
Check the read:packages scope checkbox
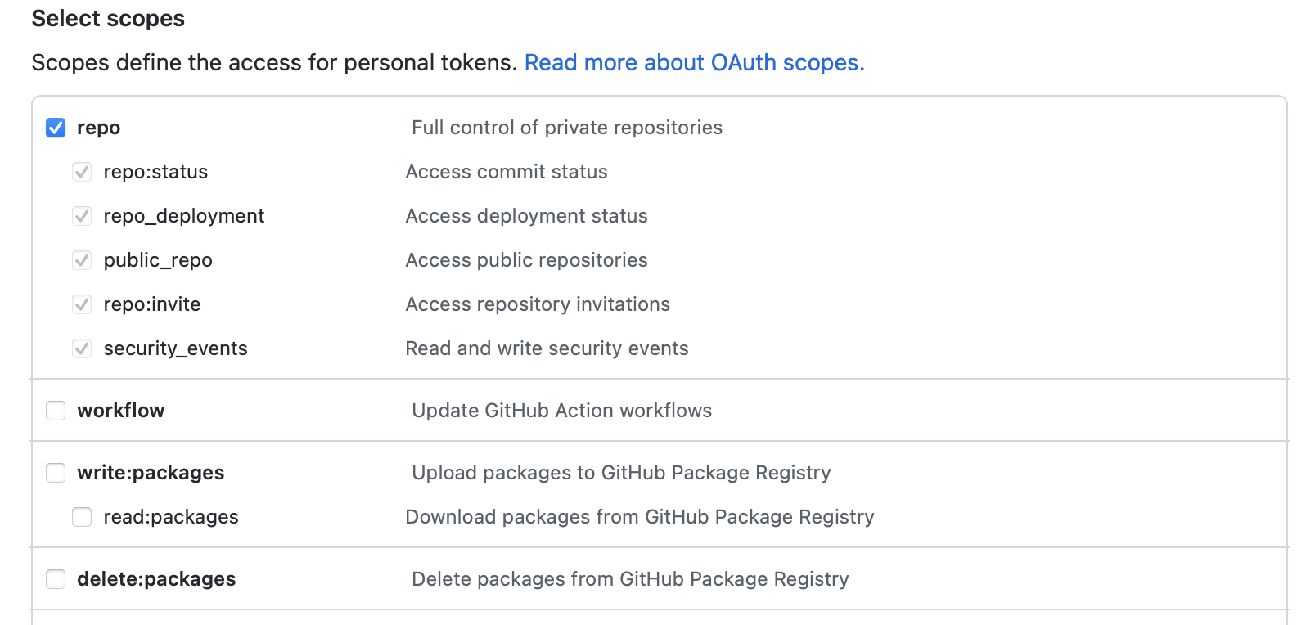82,517
